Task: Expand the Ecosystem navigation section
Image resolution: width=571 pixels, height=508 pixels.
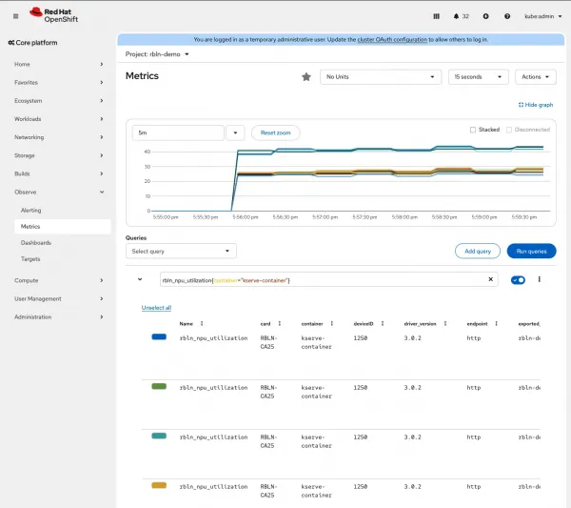Action: click(58, 101)
